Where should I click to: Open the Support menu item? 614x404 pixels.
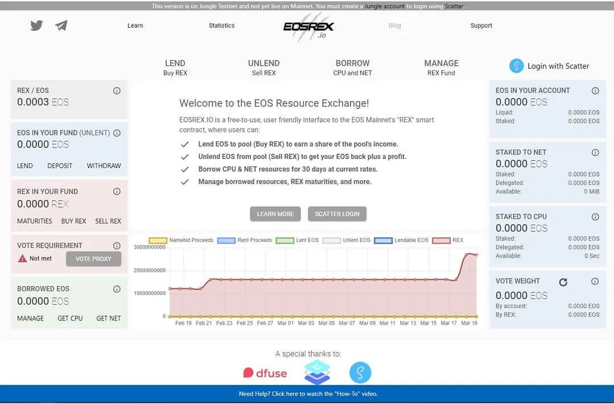[x=482, y=26]
